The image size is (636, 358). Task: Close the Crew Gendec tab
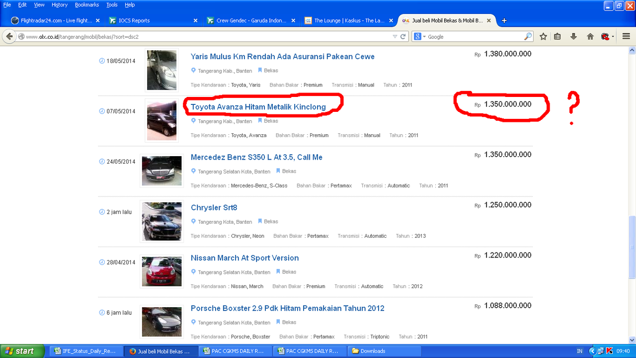click(293, 20)
